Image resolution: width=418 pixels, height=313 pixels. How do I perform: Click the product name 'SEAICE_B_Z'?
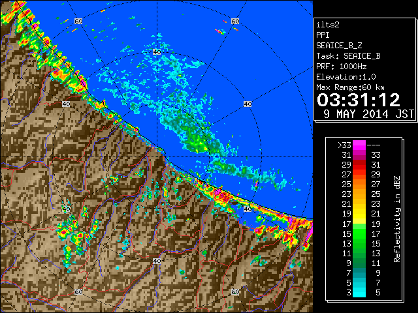coord(339,46)
